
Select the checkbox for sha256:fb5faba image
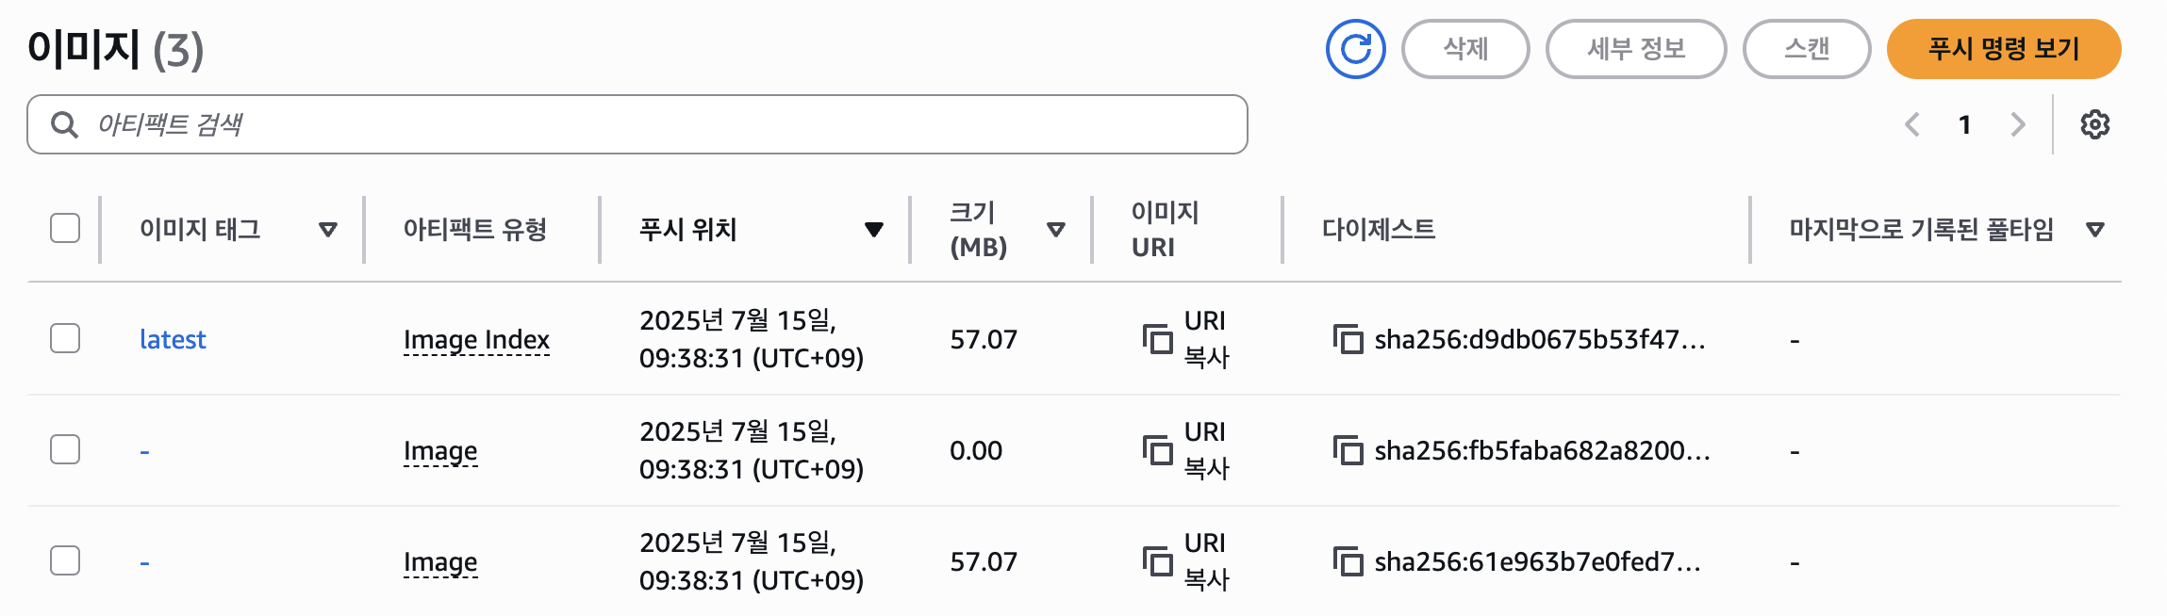[65, 449]
